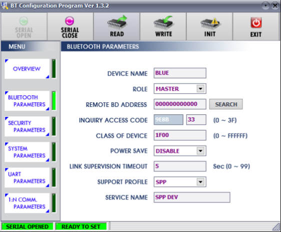Click the window title bar app icon
The height and width of the screenshot is (232, 281).
[4, 6]
